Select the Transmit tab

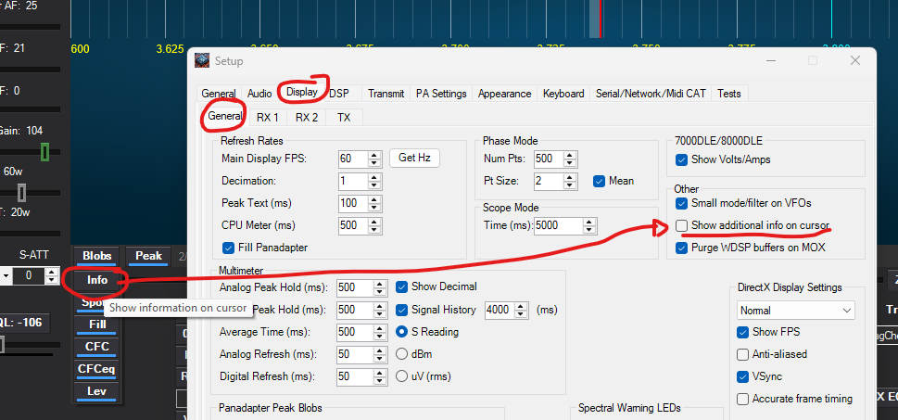386,94
